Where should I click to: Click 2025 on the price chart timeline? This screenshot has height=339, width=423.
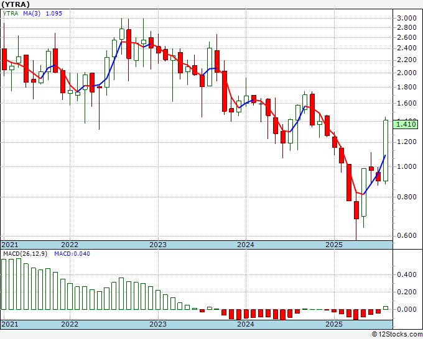[x=334, y=245]
